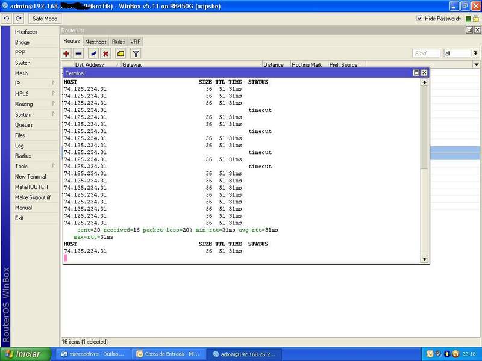Open the column chooser dropdown at header end
The width and height of the screenshot is (482, 361).
(x=476, y=64)
